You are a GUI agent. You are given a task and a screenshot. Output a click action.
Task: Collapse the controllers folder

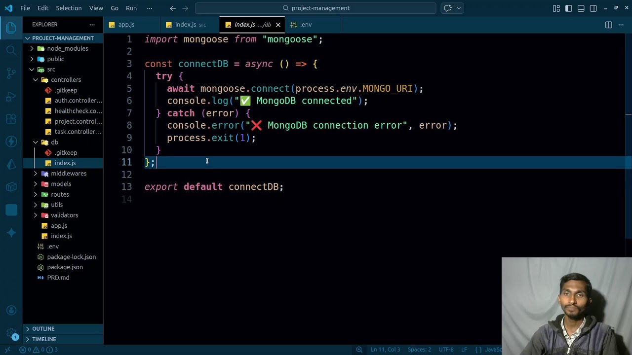63,79
